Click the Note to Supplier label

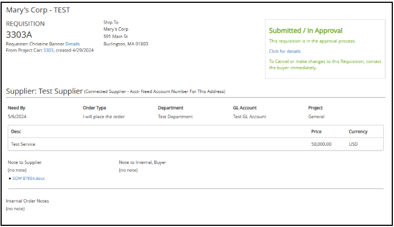(x=24, y=162)
